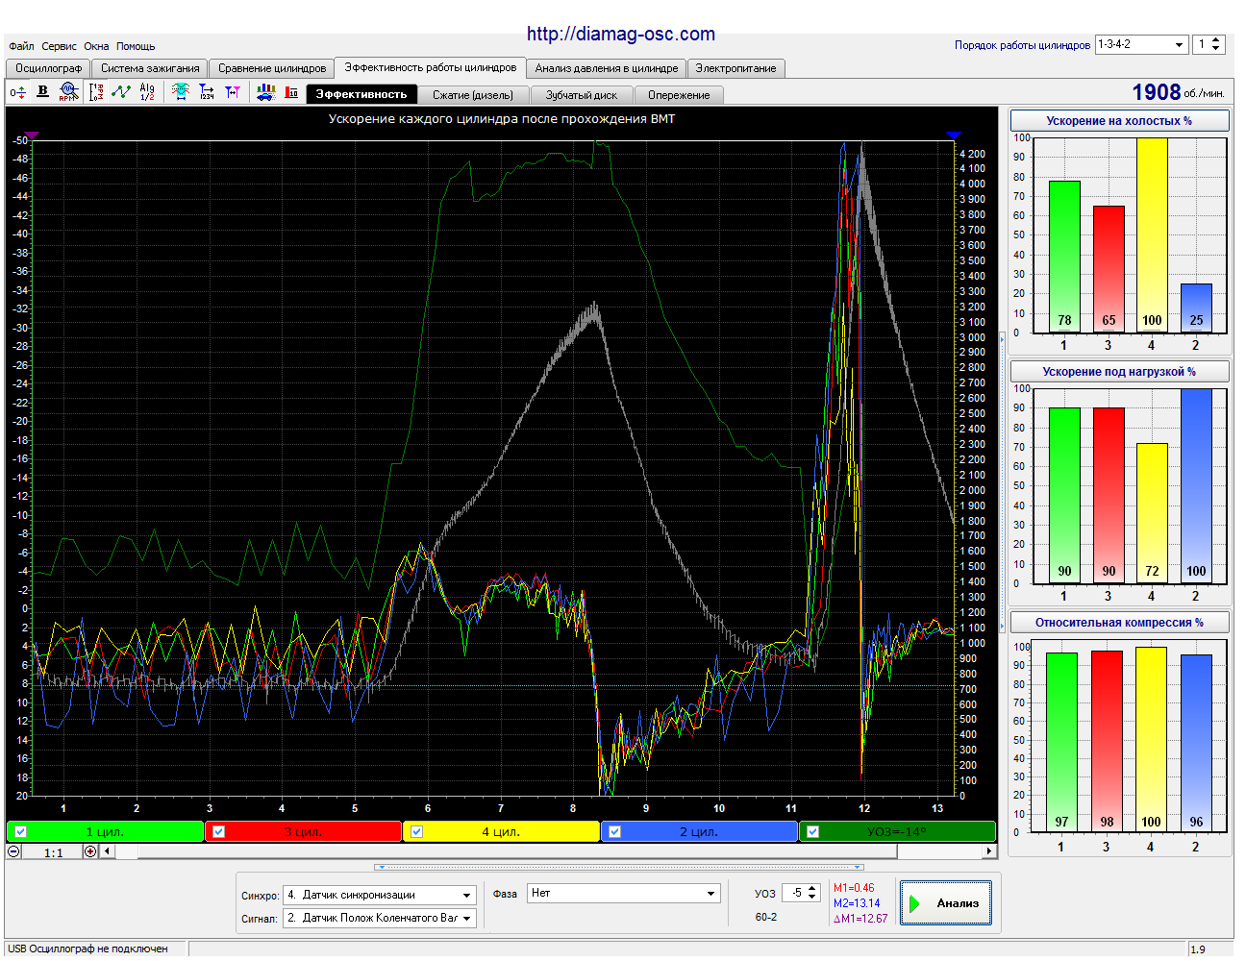Click the zoom out minus icon

(x=13, y=851)
